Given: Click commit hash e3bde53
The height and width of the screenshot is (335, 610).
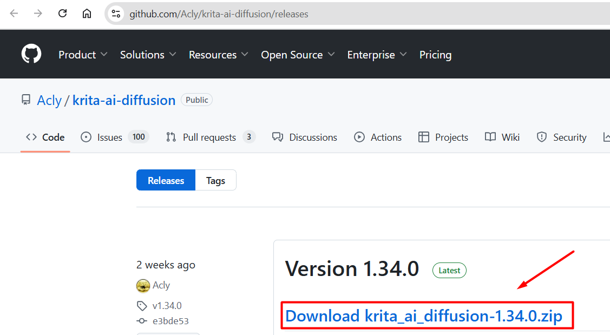Looking at the screenshot, I should (170, 321).
